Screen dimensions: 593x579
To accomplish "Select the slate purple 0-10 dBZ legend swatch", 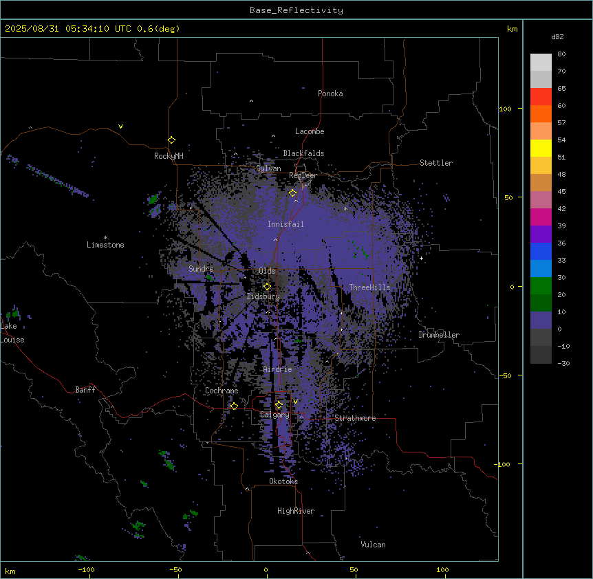I will [x=541, y=320].
